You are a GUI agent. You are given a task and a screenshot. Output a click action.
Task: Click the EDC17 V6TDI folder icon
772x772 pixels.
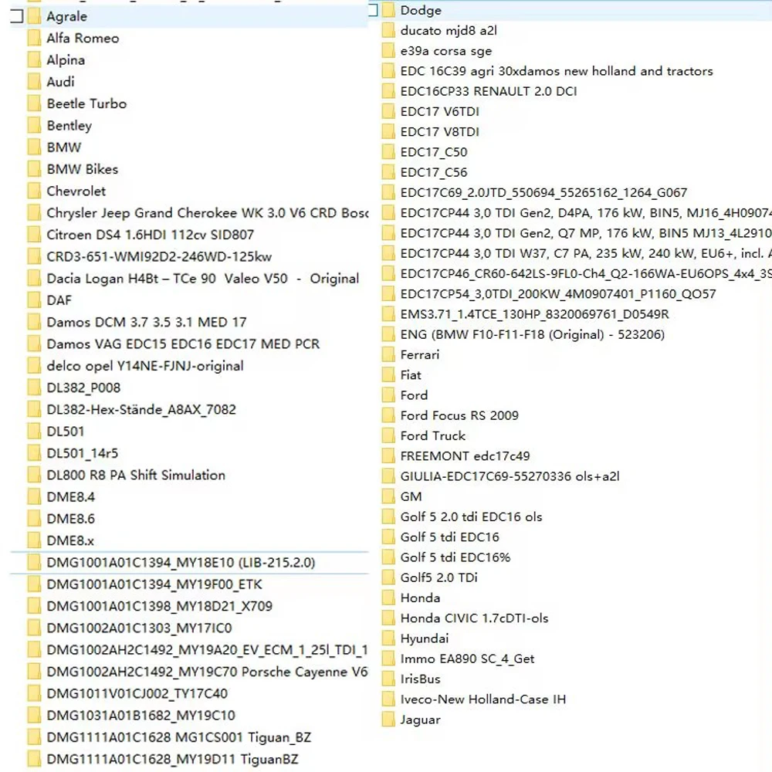pos(388,112)
